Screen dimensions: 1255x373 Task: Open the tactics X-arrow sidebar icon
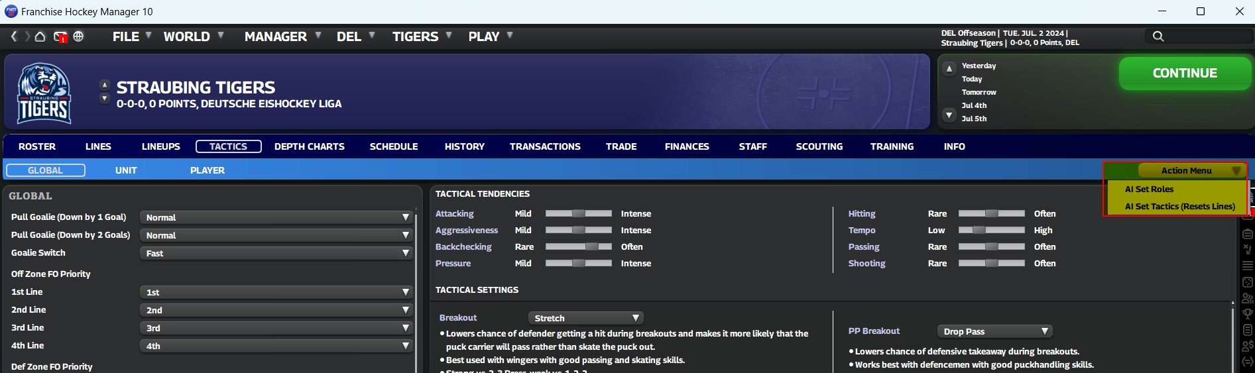pos(1248,250)
